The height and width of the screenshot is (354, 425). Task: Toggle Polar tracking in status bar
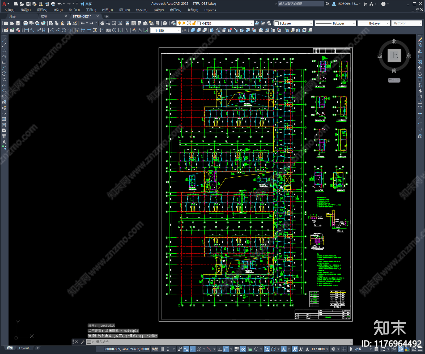199,349
